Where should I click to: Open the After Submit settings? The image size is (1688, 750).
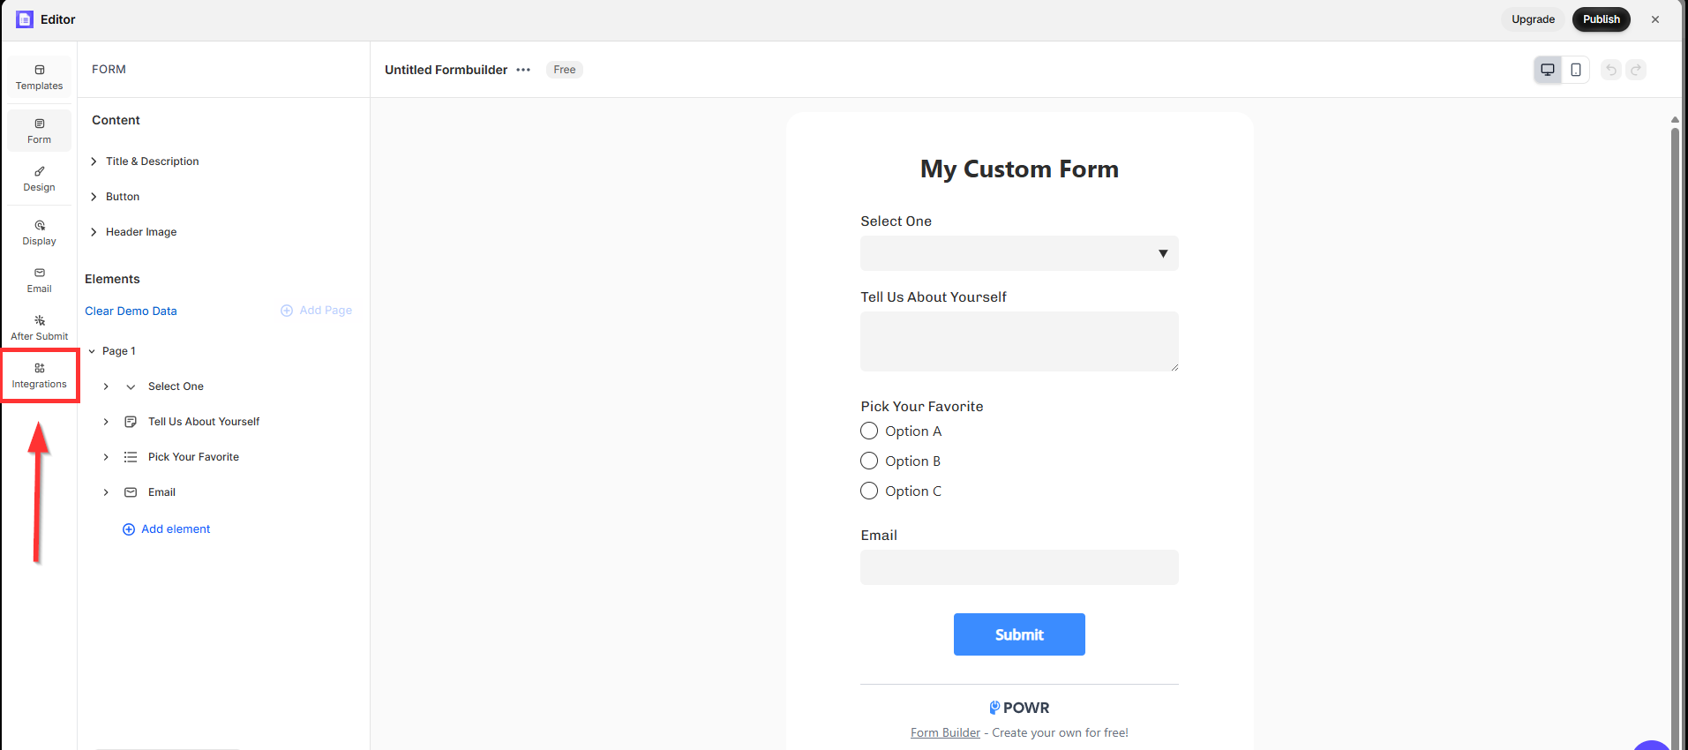[x=39, y=328]
